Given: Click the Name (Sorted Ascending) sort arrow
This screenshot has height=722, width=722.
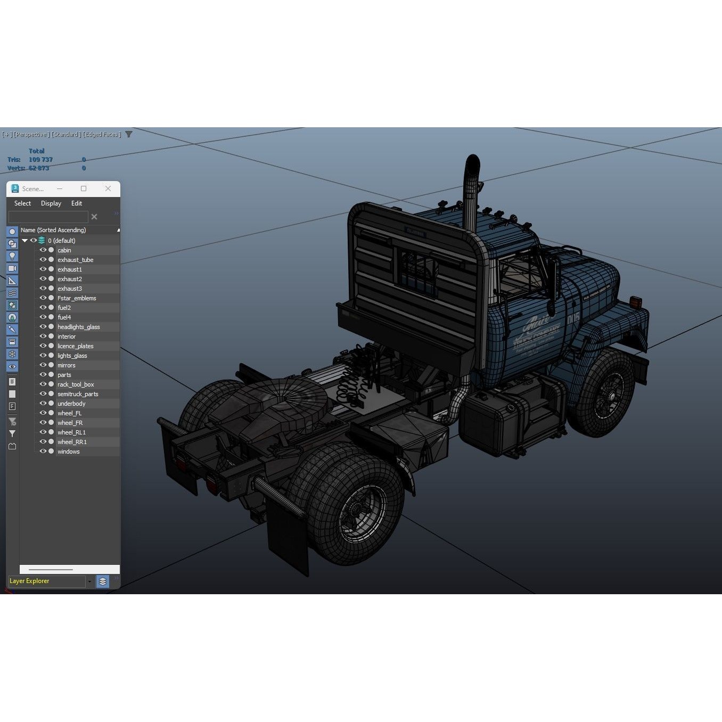Looking at the screenshot, I should coord(118,230).
